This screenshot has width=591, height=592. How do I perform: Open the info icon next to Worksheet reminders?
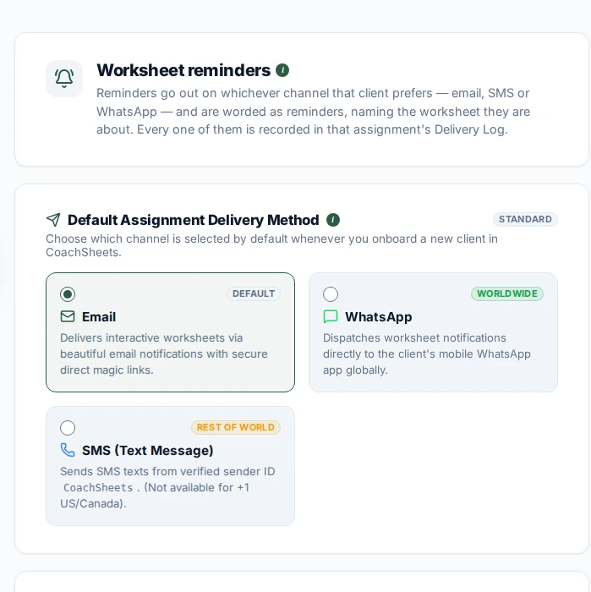(282, 70)
